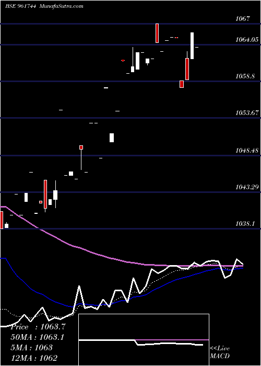The width and height of the screenshot is (261, 366).
Task: Click the 1043.29 price level label
Action: pos(247,187)
